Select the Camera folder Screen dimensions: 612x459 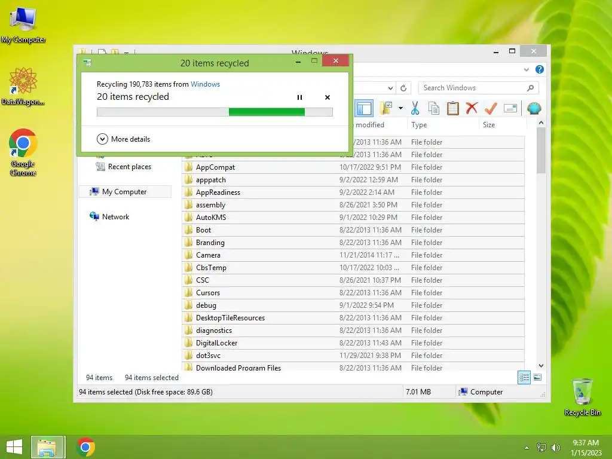click(353, 255)
